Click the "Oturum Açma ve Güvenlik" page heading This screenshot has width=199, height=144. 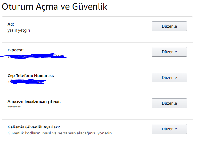pyautogui.click(x=55, y=6)
